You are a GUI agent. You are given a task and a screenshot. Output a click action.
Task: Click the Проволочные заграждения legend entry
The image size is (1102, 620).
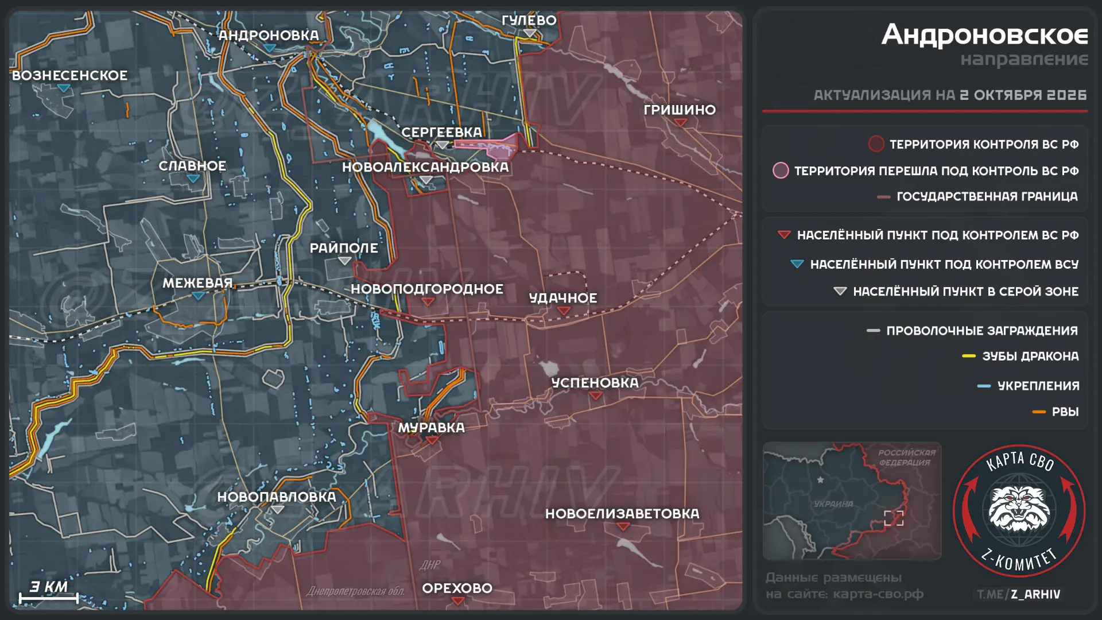click(x=972, y=331)
